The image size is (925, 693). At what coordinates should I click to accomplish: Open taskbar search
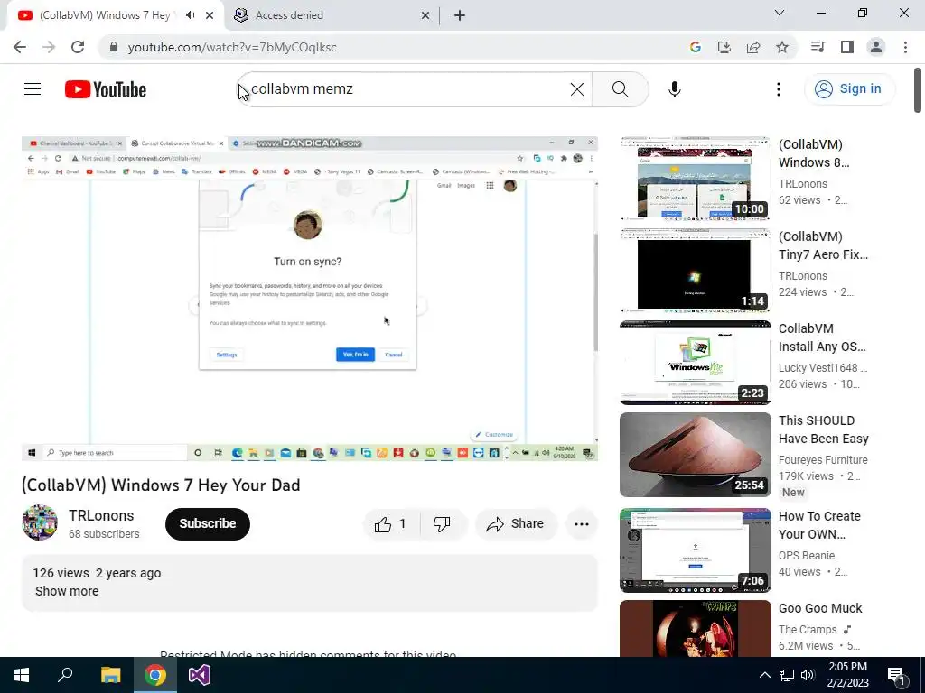(x=65, y=675)
